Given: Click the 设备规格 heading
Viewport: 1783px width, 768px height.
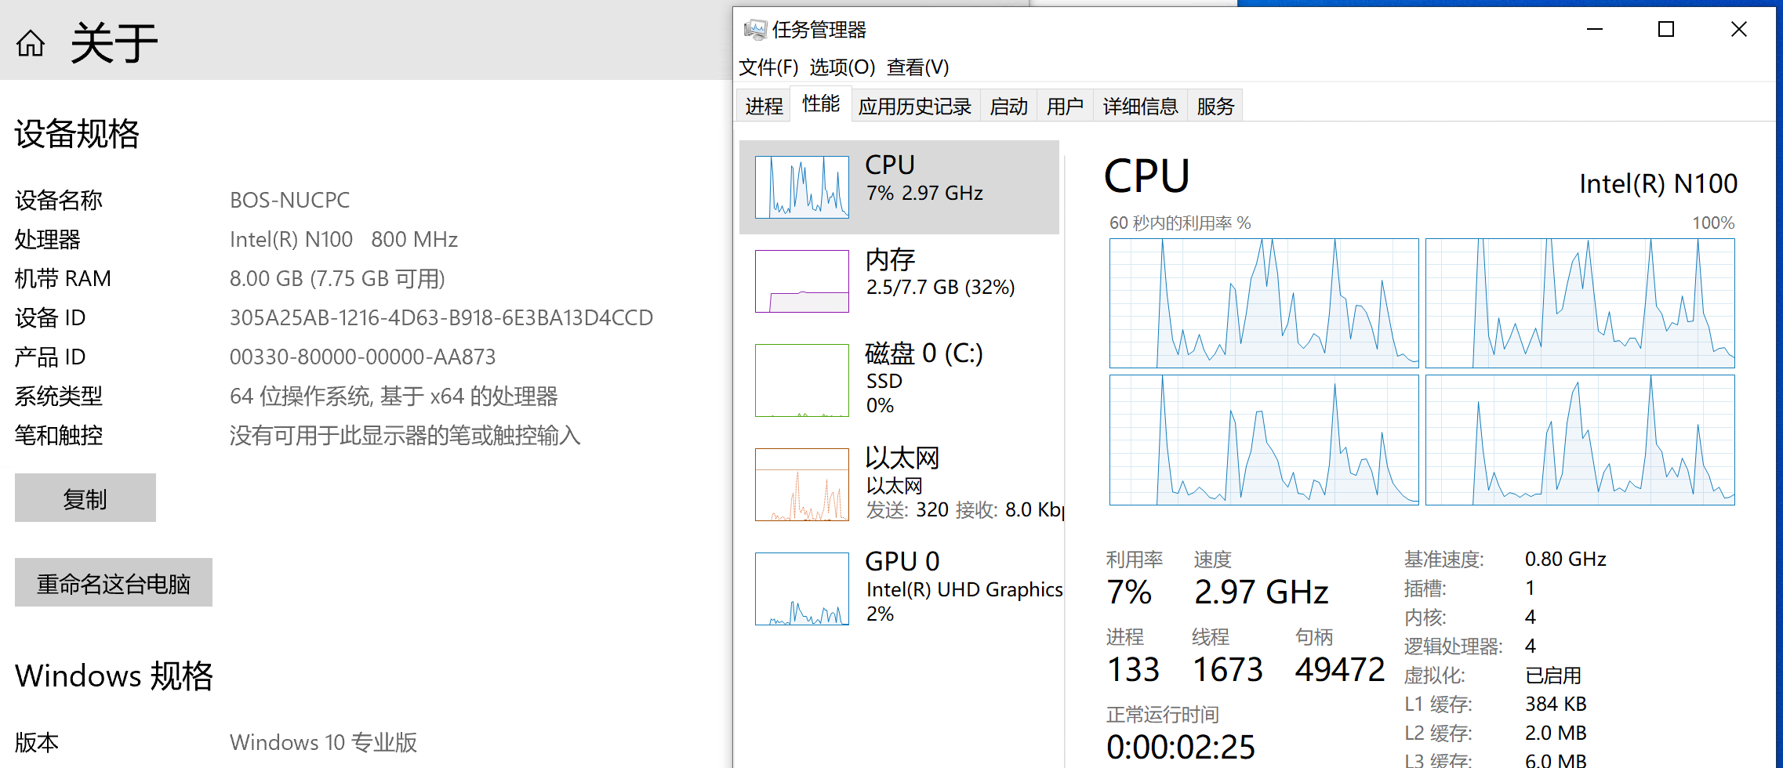Looking at the screenshot, I should pyautogui.click(x=77, y=133).
